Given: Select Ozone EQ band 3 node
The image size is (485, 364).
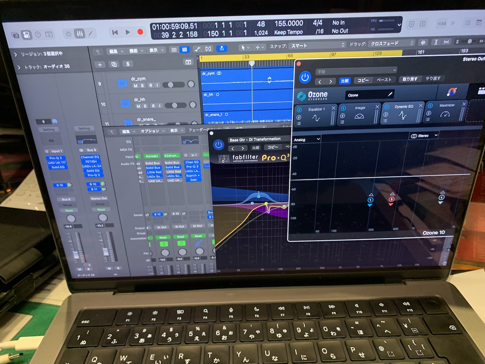Looking at the screenshot, I should tap(391, 199).
